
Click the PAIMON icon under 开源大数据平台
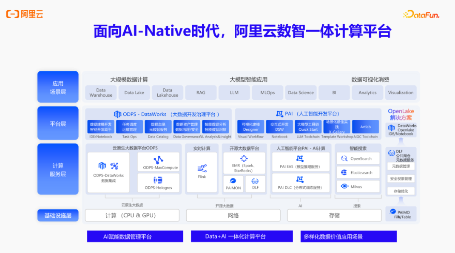(233, 181)
